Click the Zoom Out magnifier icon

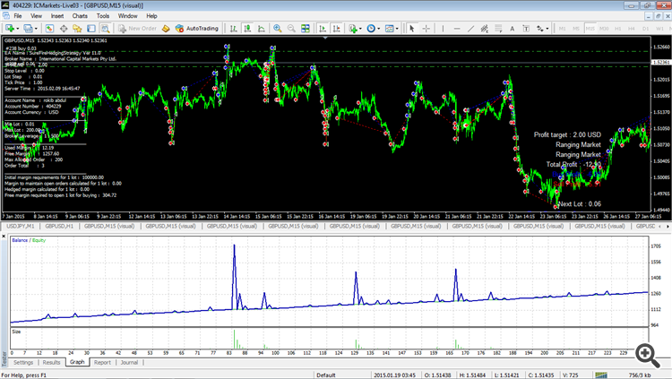pyautogui.click(x=292, y=29)
